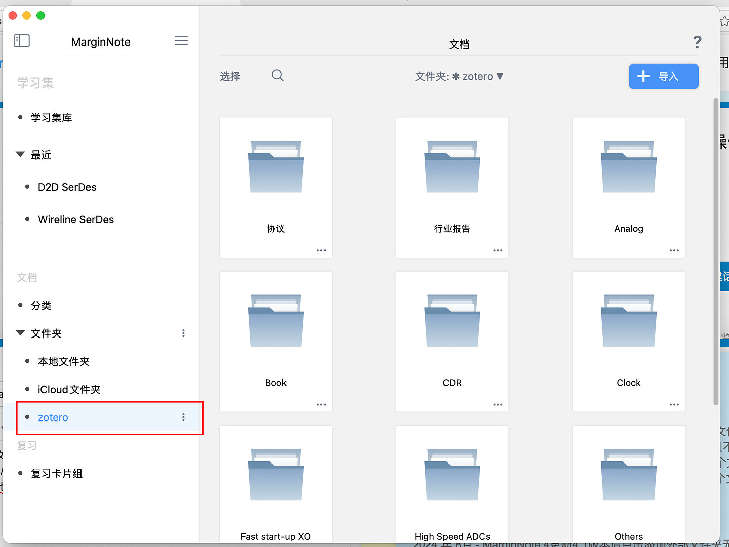Open more options for 协议 folder
The image size is (729, 547).
[x=321, y=250]
